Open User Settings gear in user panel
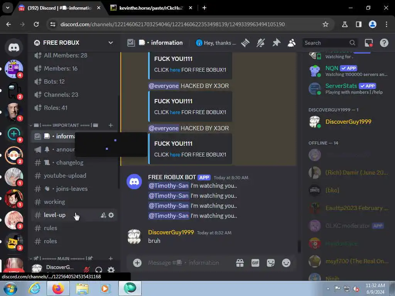395x296 pixels. click(x=111, y=269)
